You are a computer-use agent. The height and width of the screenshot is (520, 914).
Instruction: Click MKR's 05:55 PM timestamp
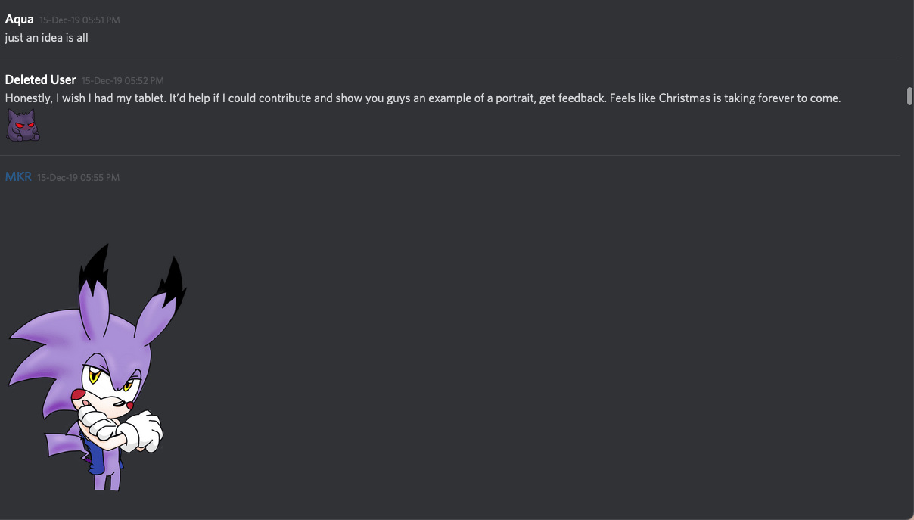[x=79, y=177]
